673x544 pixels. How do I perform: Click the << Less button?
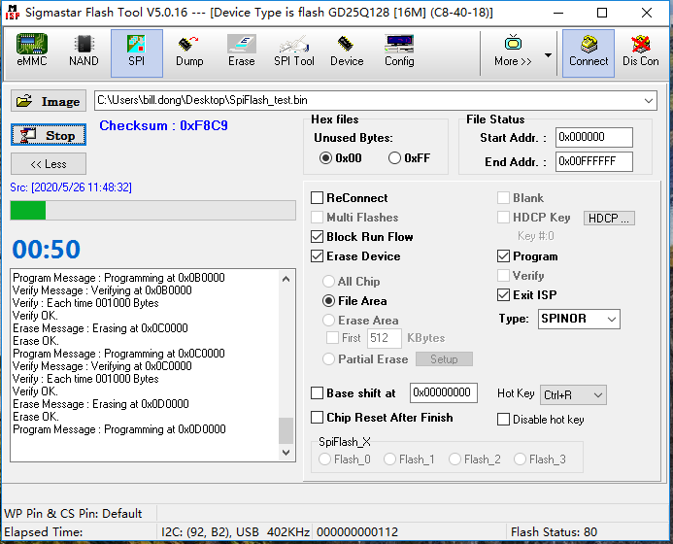point(49,164)
